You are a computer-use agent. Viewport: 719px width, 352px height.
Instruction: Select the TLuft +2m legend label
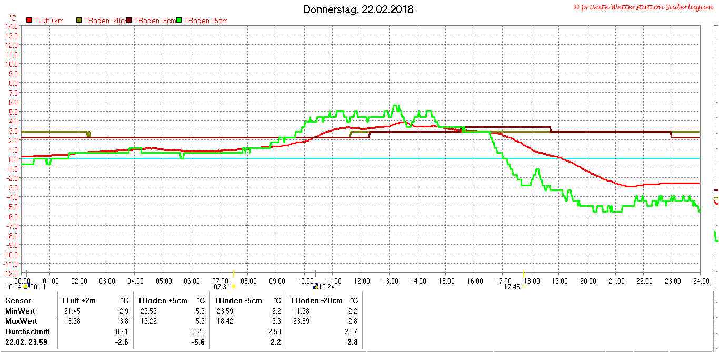click(x=48, y=21)
